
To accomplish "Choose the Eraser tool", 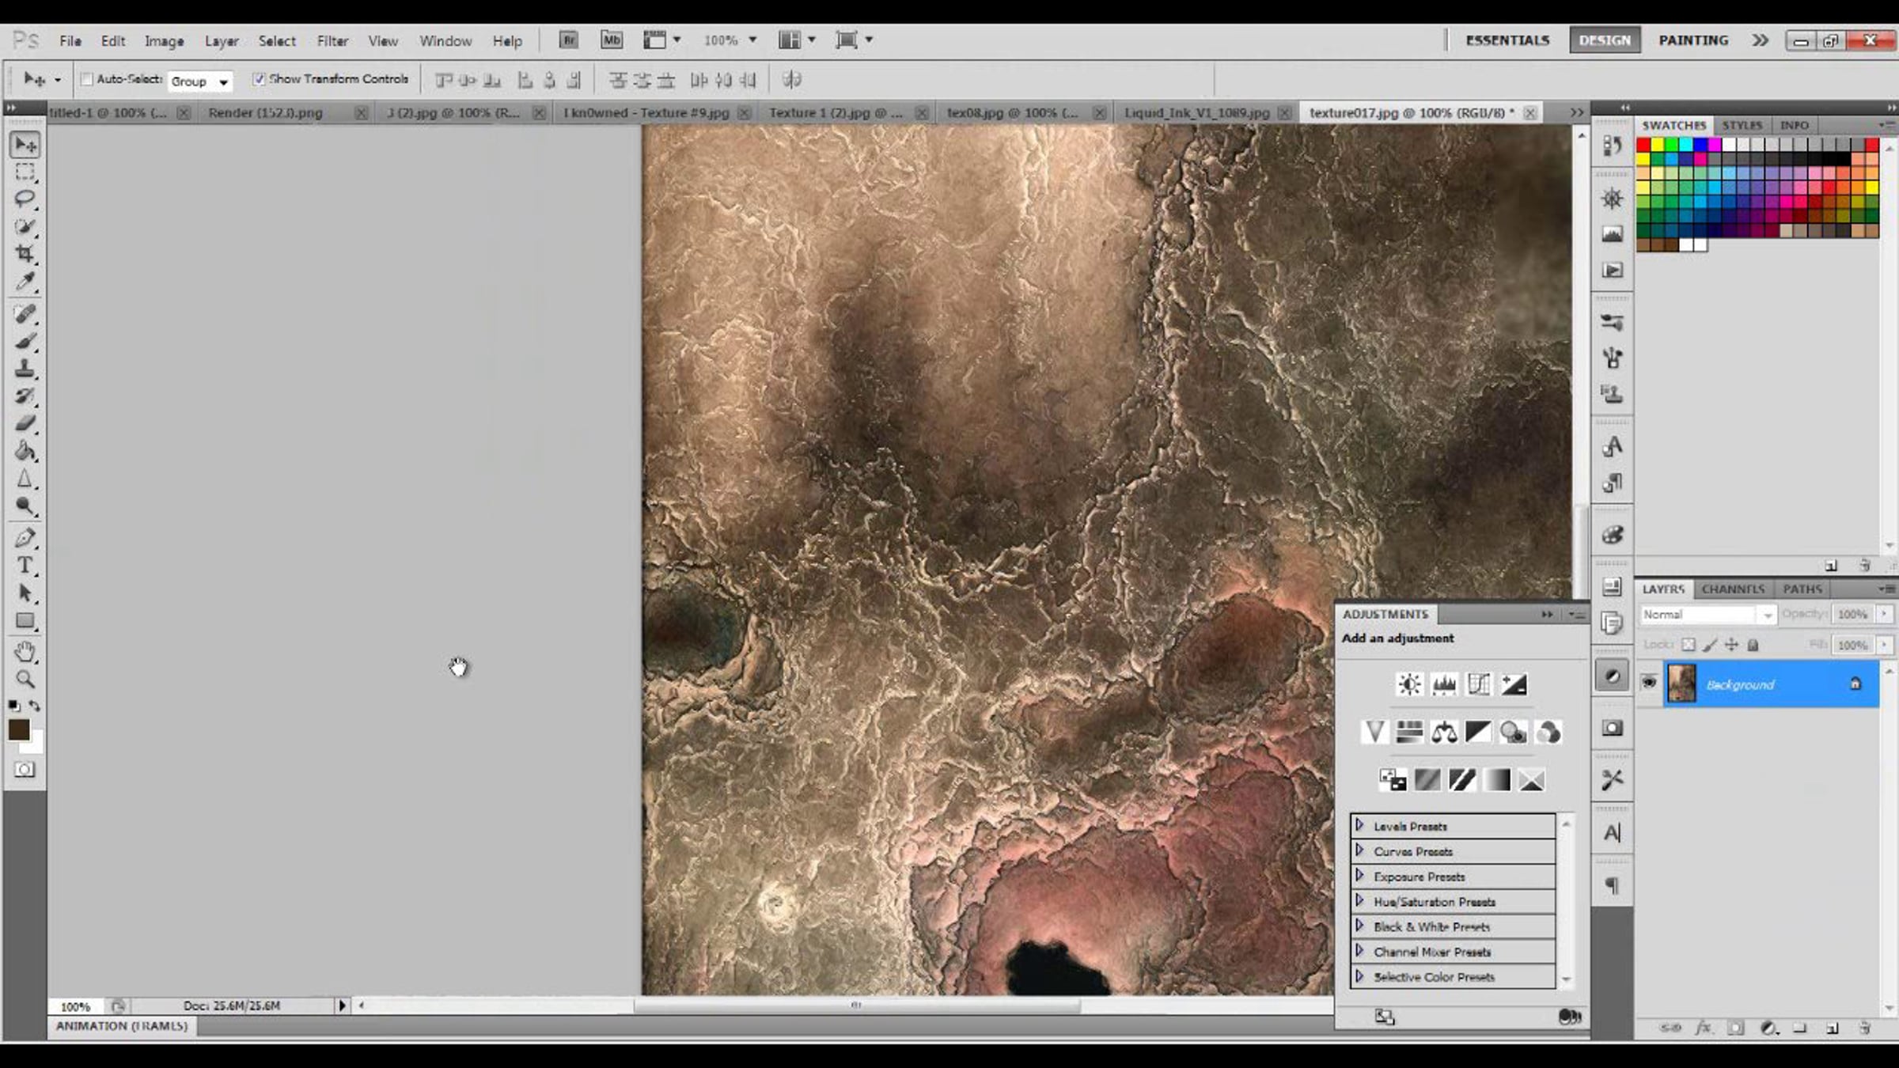I will point(25,423).
